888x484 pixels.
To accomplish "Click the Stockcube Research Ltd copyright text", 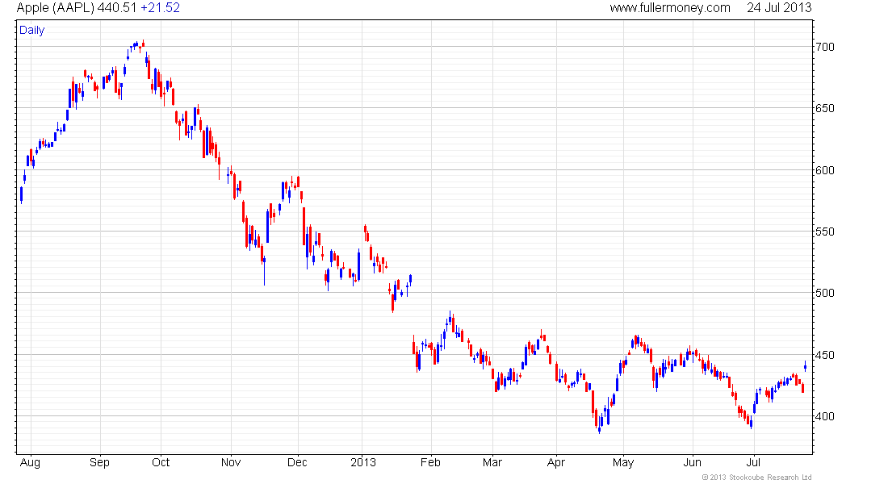I will click(x=756, y=478).
